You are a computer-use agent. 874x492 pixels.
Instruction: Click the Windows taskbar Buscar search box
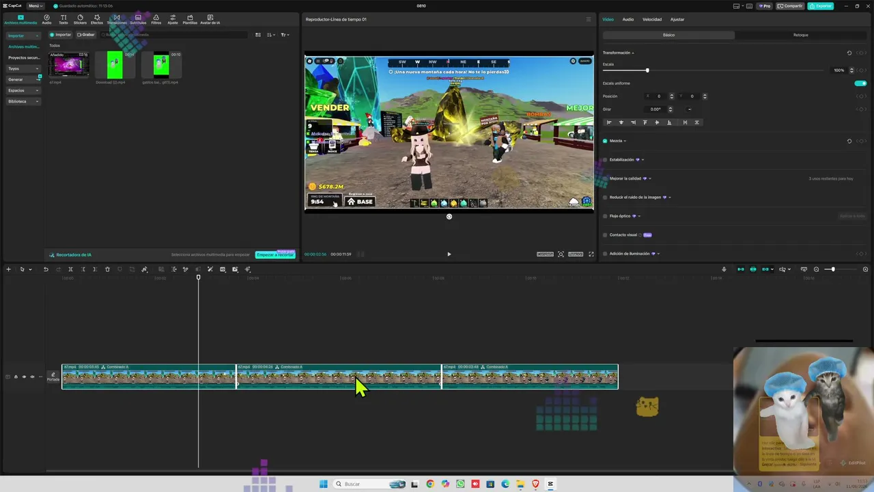tap(369, 484)
